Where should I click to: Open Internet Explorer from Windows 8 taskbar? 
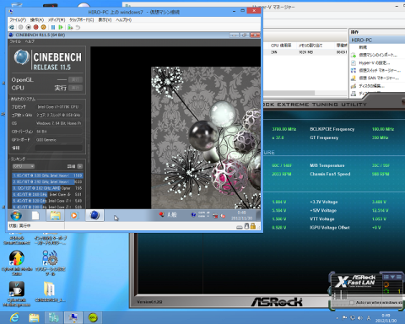click(x=14, y=318)
